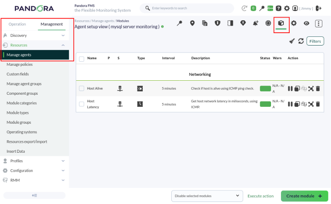The height and width of the screenshot is (204, 331).
Task: Normalize the Host Alive module graph icon
Action: tap(304, 89)
